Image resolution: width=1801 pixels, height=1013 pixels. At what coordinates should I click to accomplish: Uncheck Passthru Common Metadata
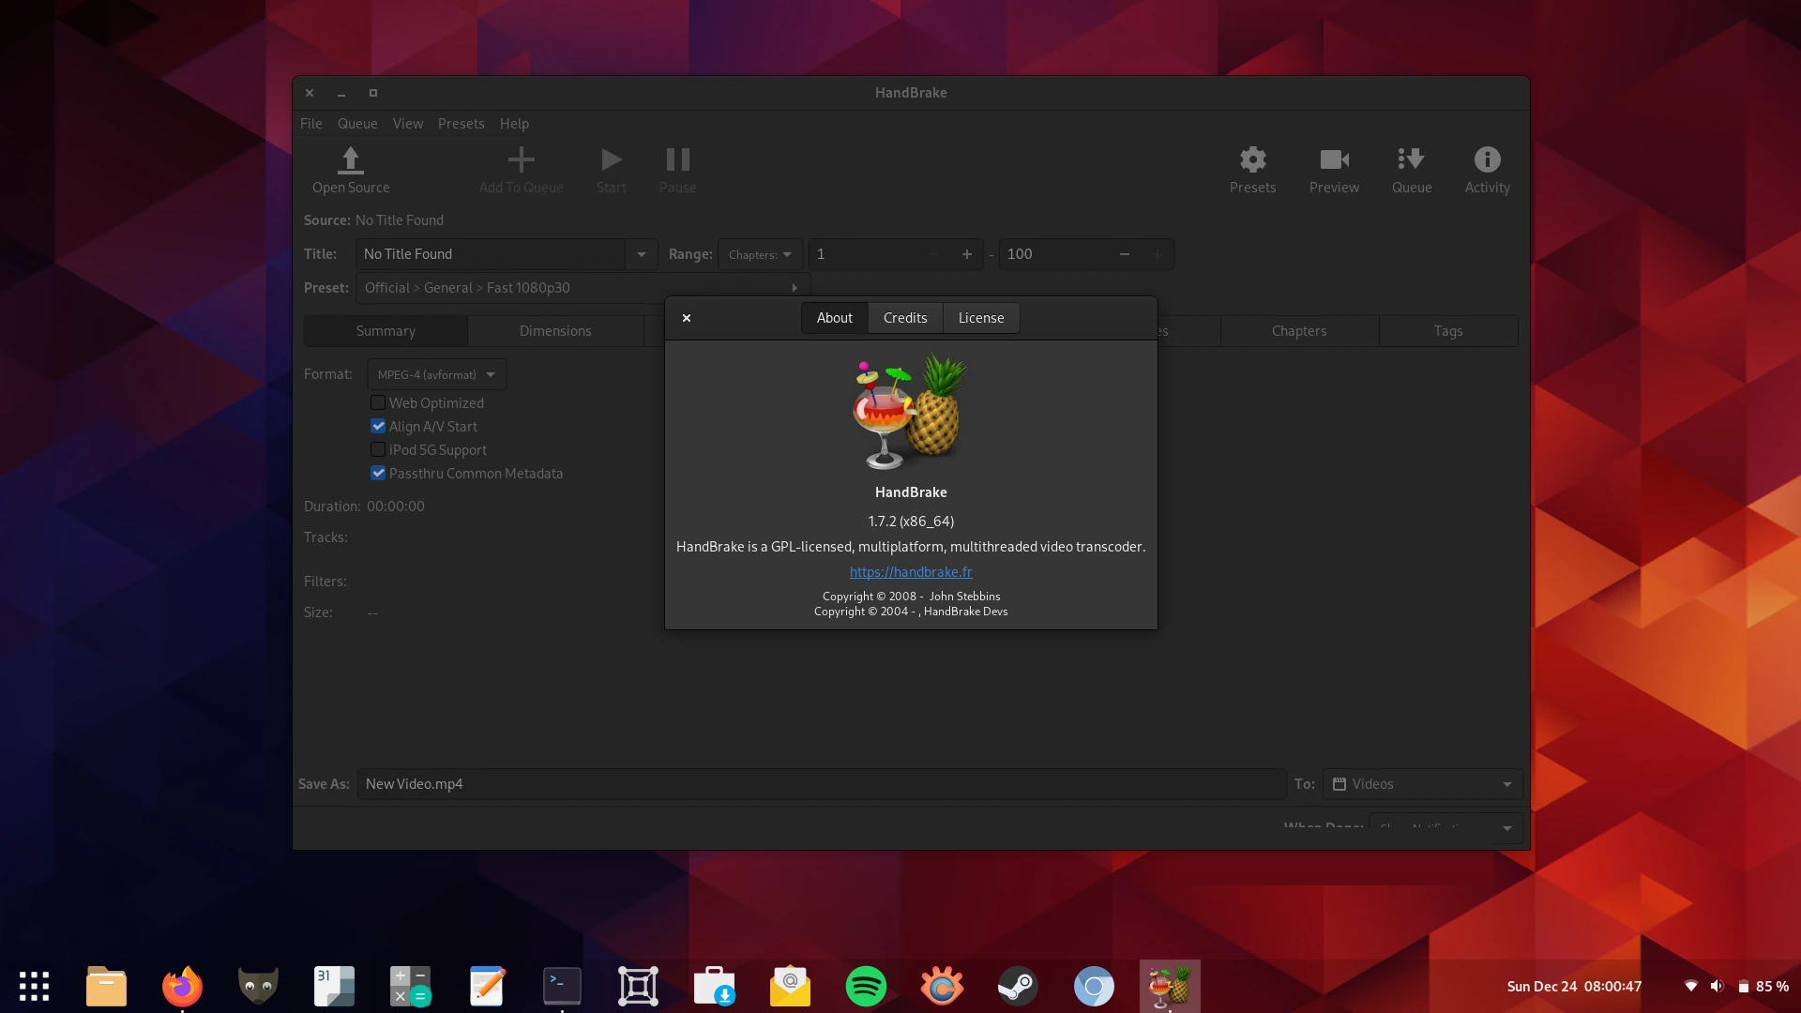(x=378, y=473)
